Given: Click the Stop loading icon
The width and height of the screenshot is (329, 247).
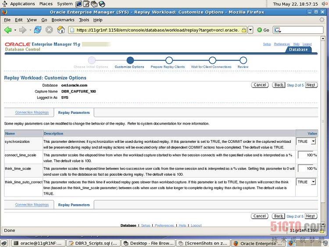Looking at the screenshot, I should point(49,30).
